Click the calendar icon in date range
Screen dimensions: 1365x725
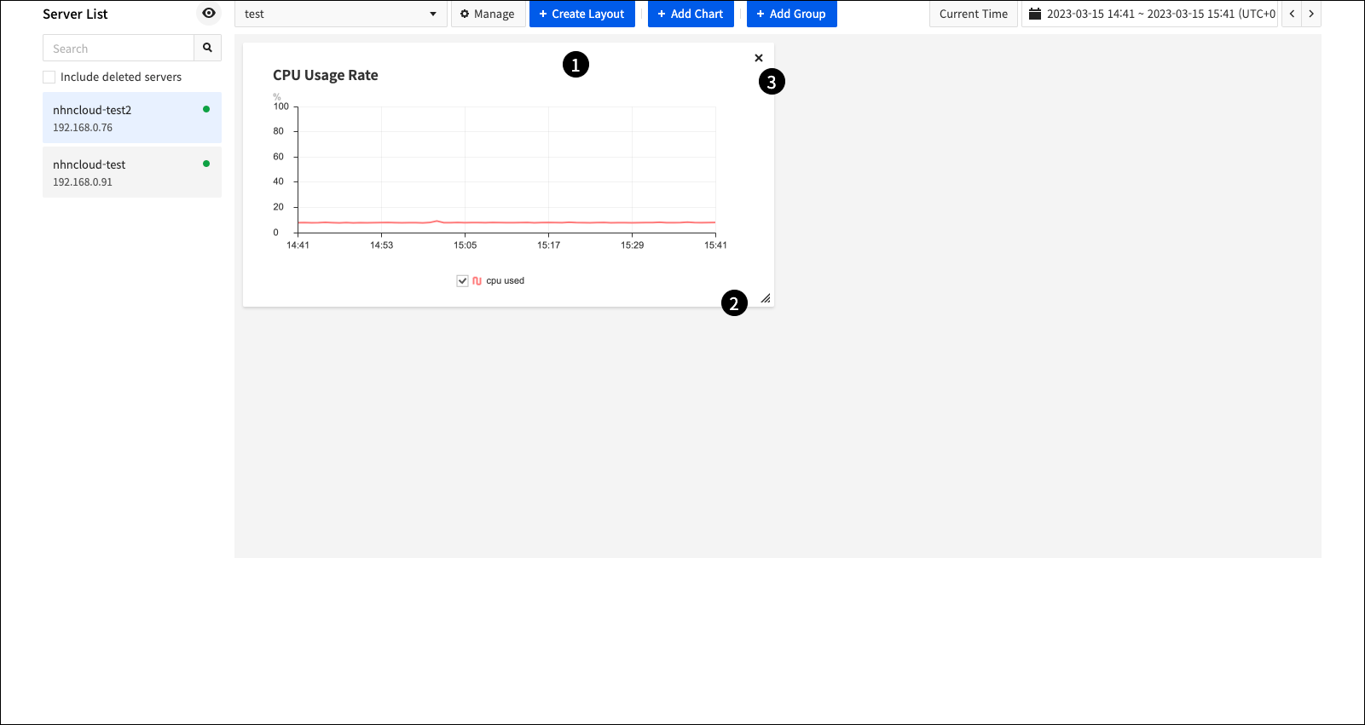click(1034, 14)
